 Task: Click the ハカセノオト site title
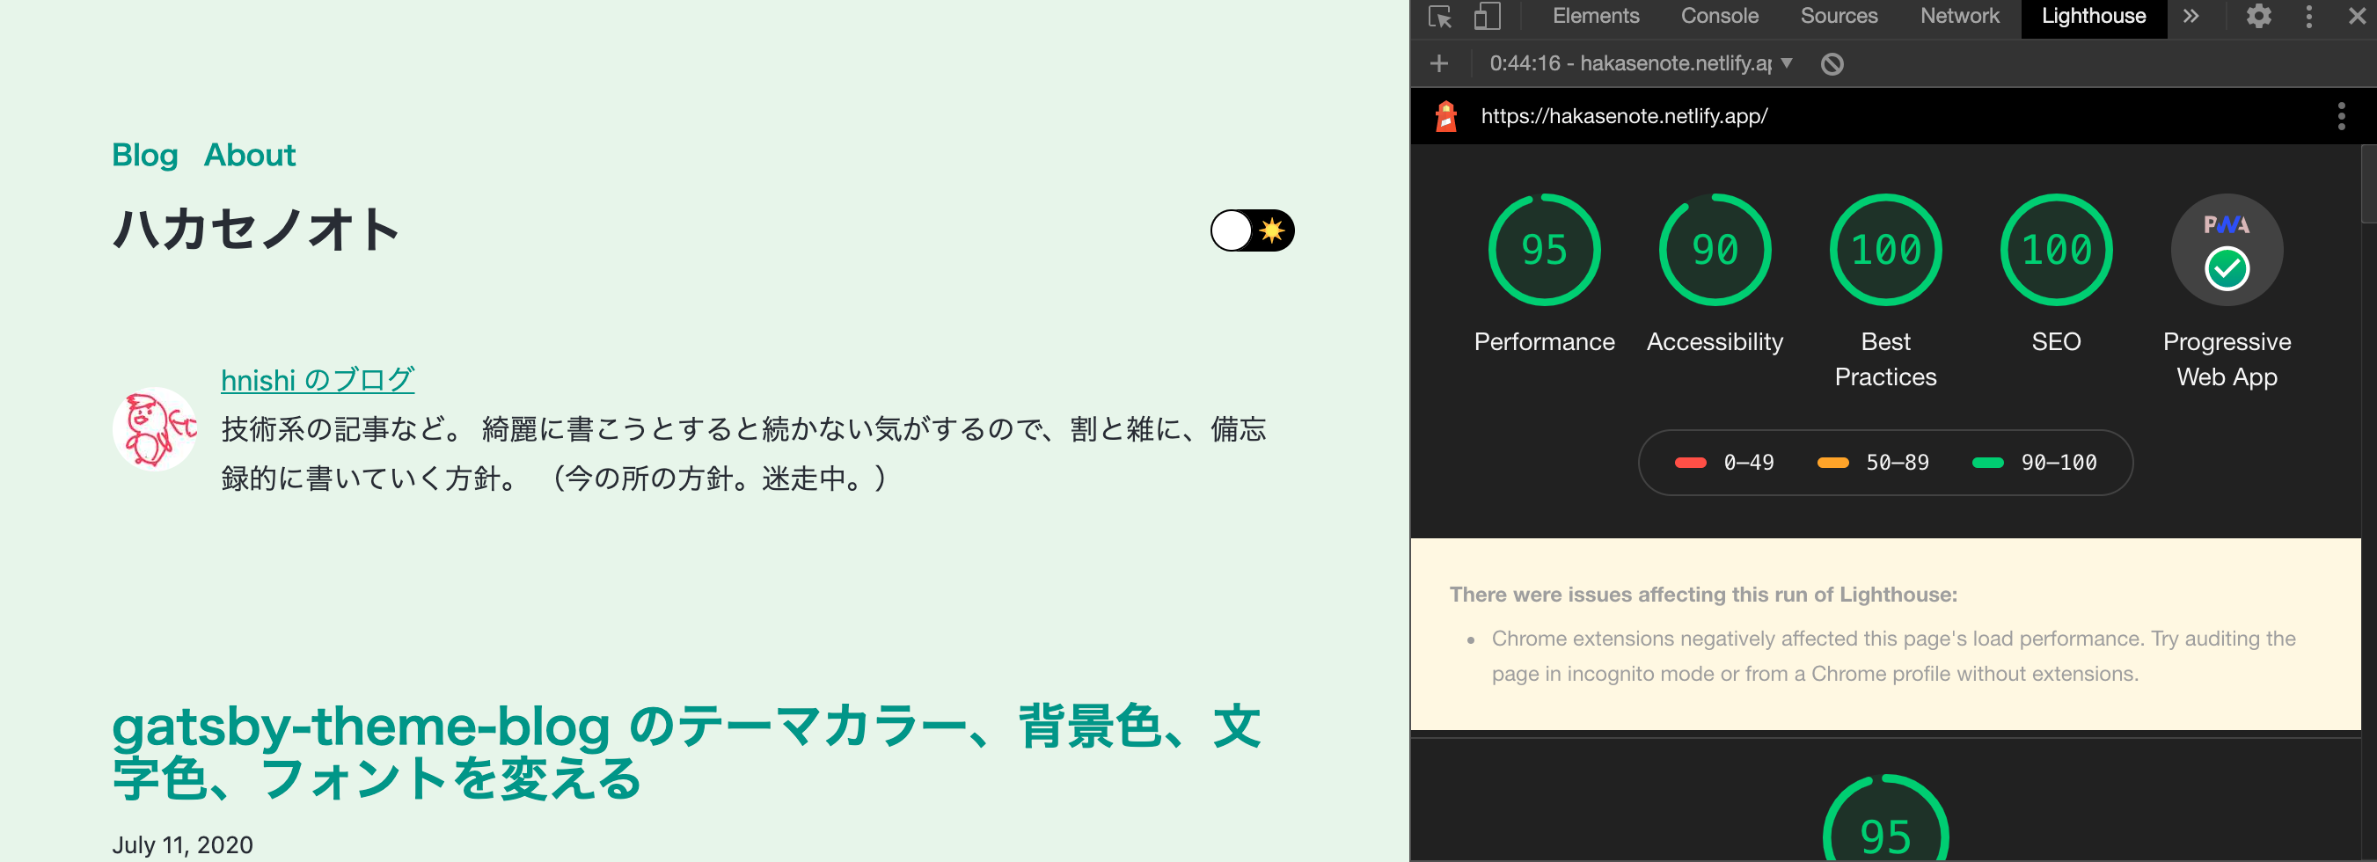click(x=256, y=230)
